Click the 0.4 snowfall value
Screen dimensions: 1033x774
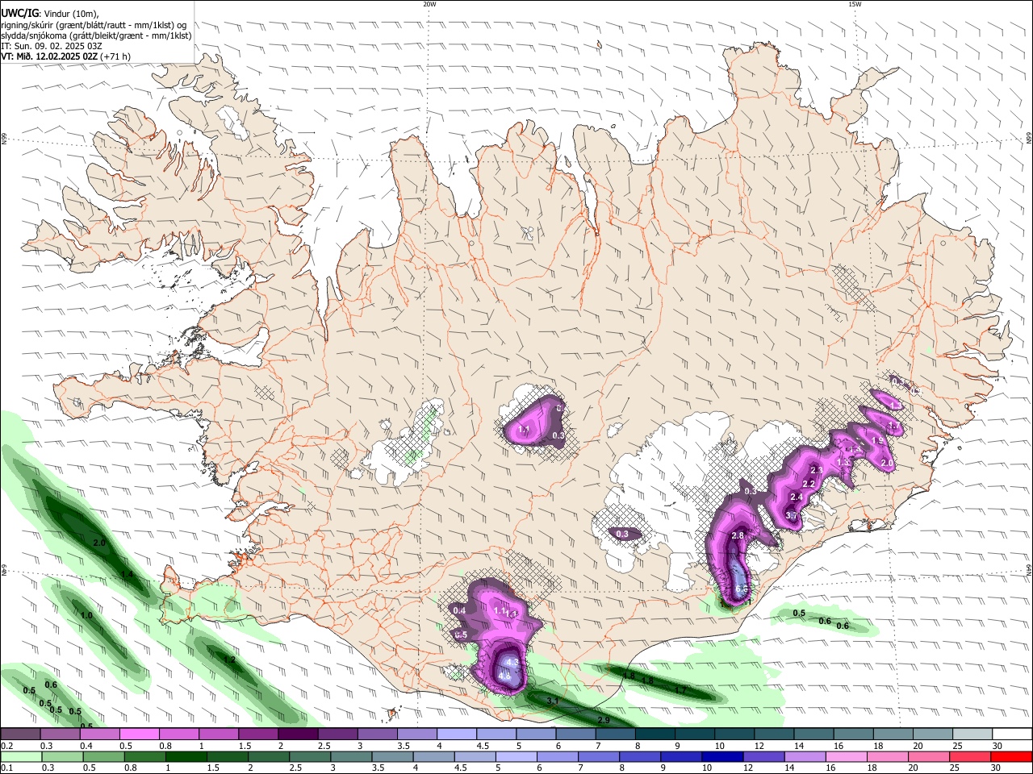point(460,611)
